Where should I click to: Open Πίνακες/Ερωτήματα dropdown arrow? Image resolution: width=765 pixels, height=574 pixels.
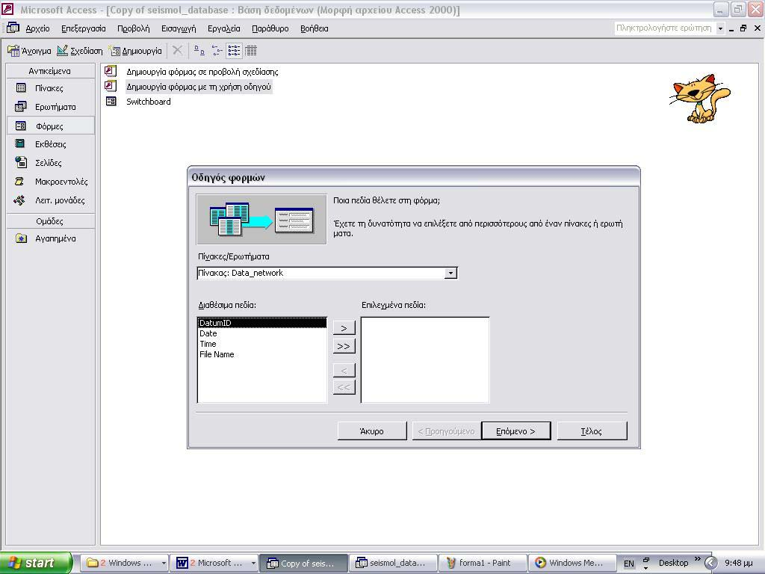tap(450, 273)
